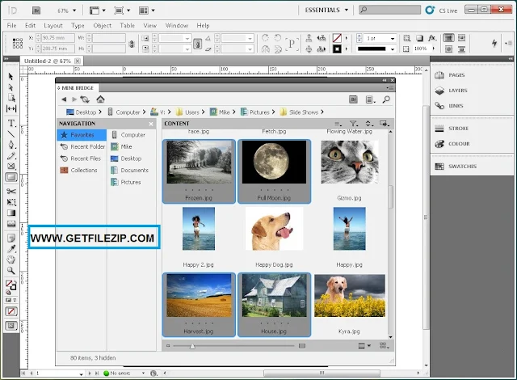The image size is (517, 380).
Task: Open the Layers panel
Action: click(458, 91)
